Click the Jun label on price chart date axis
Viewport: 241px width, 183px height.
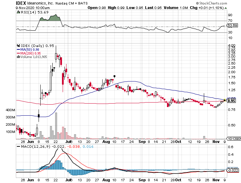(30, 142)
